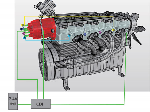The width and height of the screenshot is (150, 112).
Task: Click blue marker 3 beside the distributor
Action: 21,29
